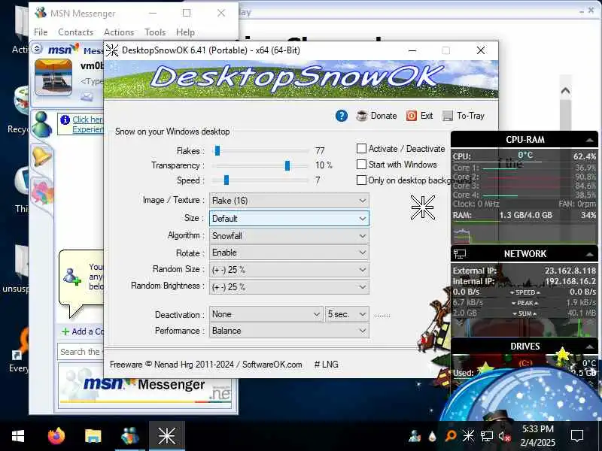
Task: Collapse the NETWORK widget panel
Action: [x=589, y=254]
